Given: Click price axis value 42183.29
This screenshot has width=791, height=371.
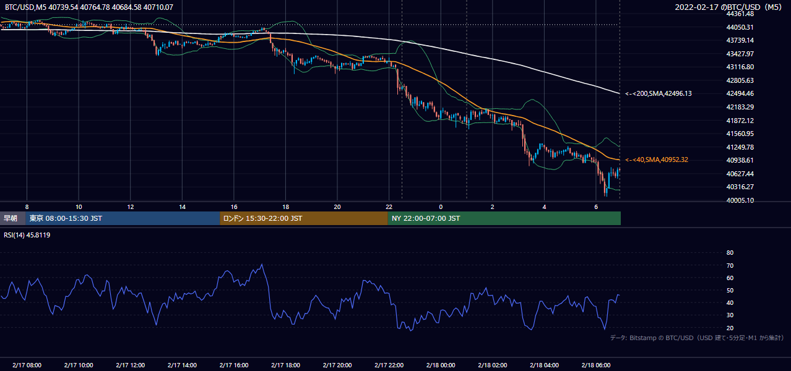Looking at the screenshot, I should [740, 107].
